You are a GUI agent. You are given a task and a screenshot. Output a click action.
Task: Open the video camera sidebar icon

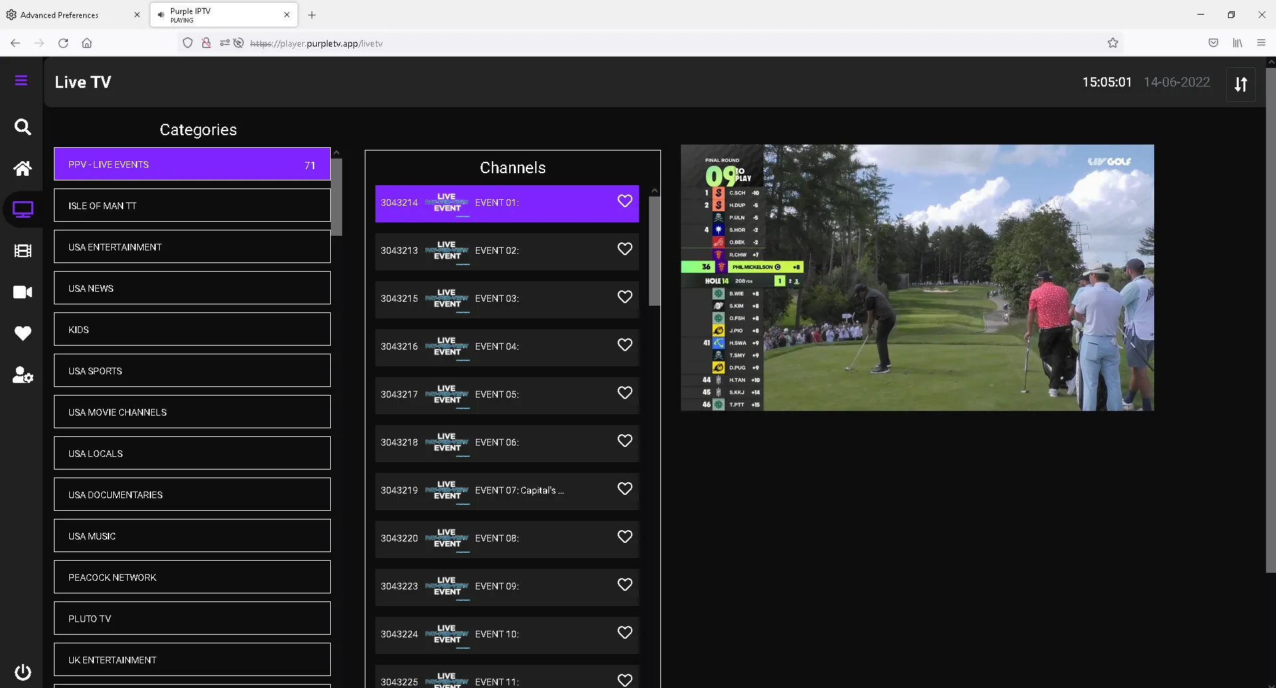point(23,292)
